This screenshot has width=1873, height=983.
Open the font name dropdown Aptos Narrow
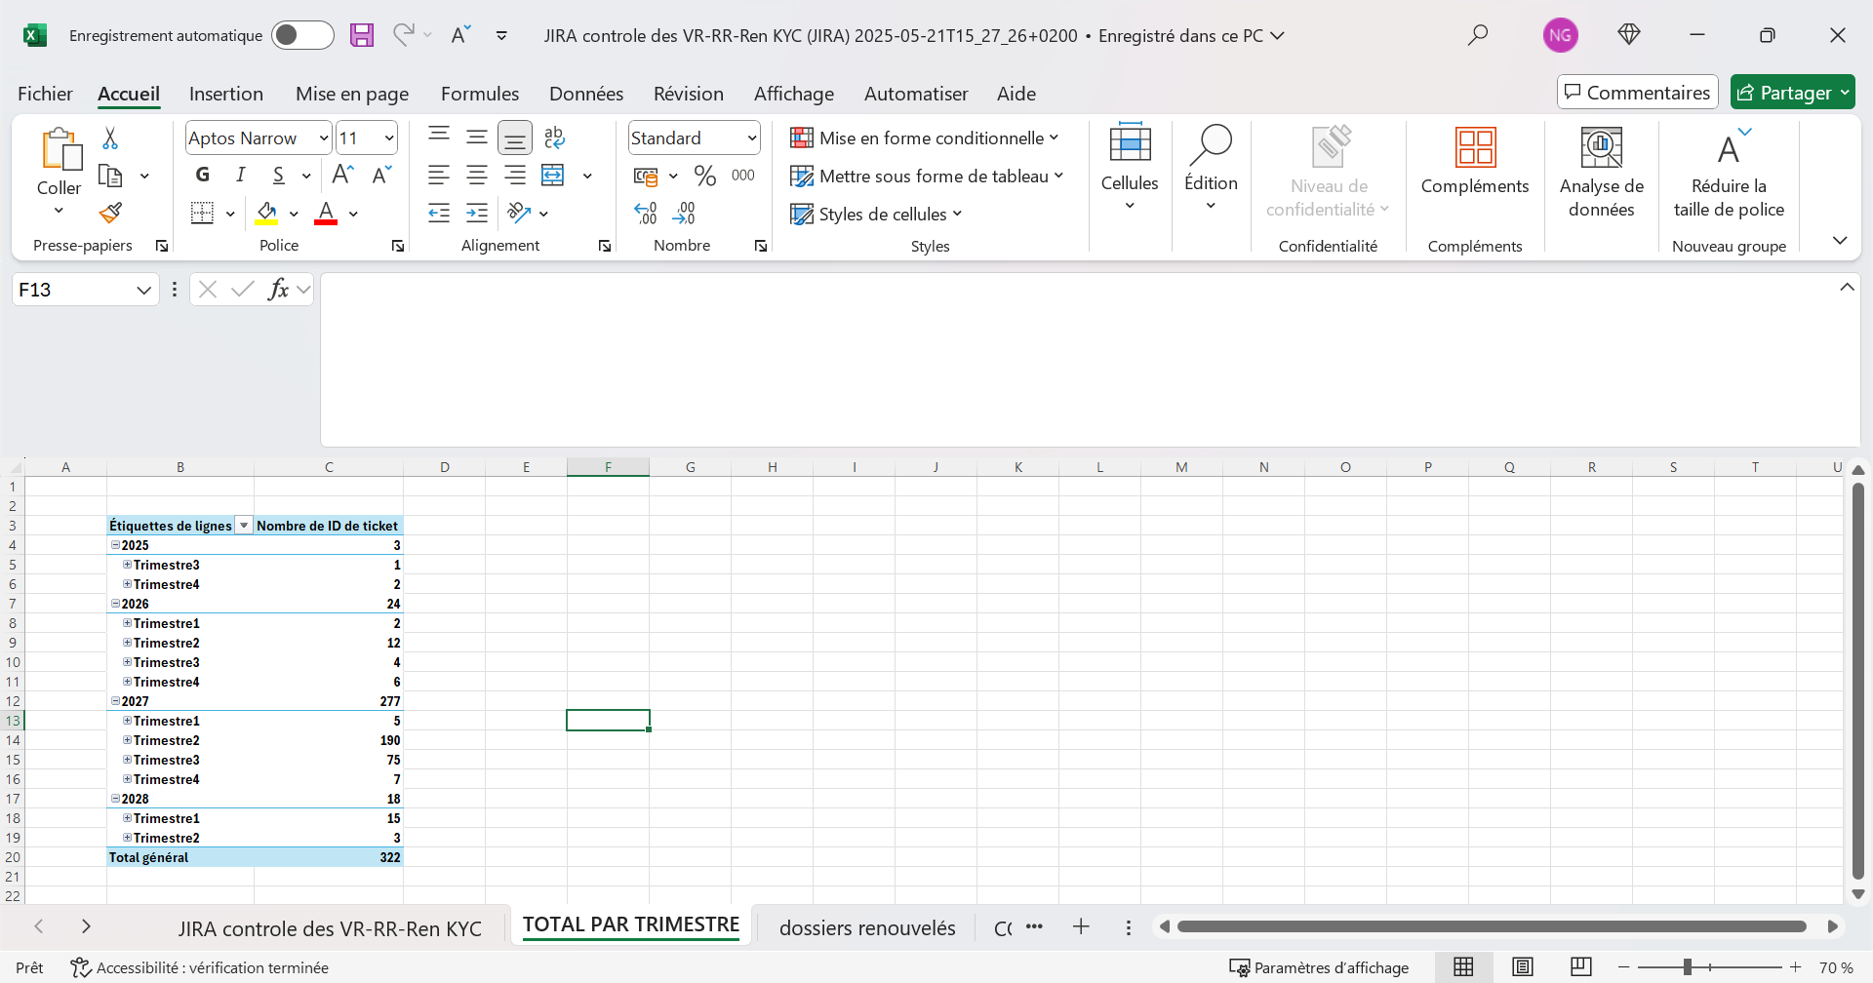click(x=324, y=138)
